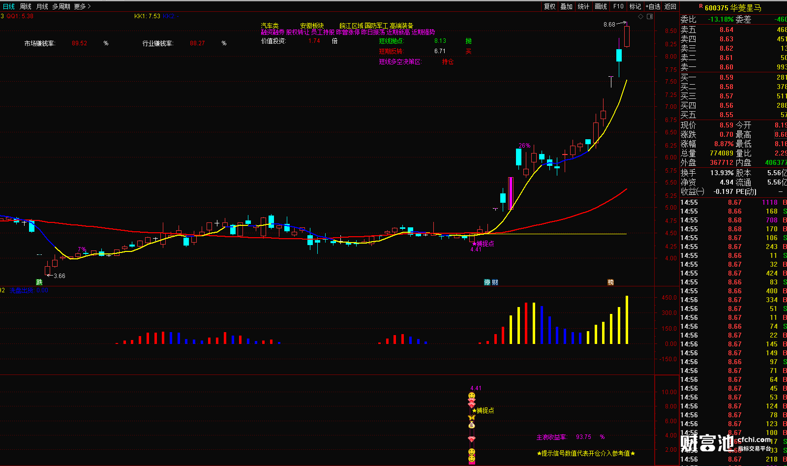Click the 价值投资 value 1.74

314,41
